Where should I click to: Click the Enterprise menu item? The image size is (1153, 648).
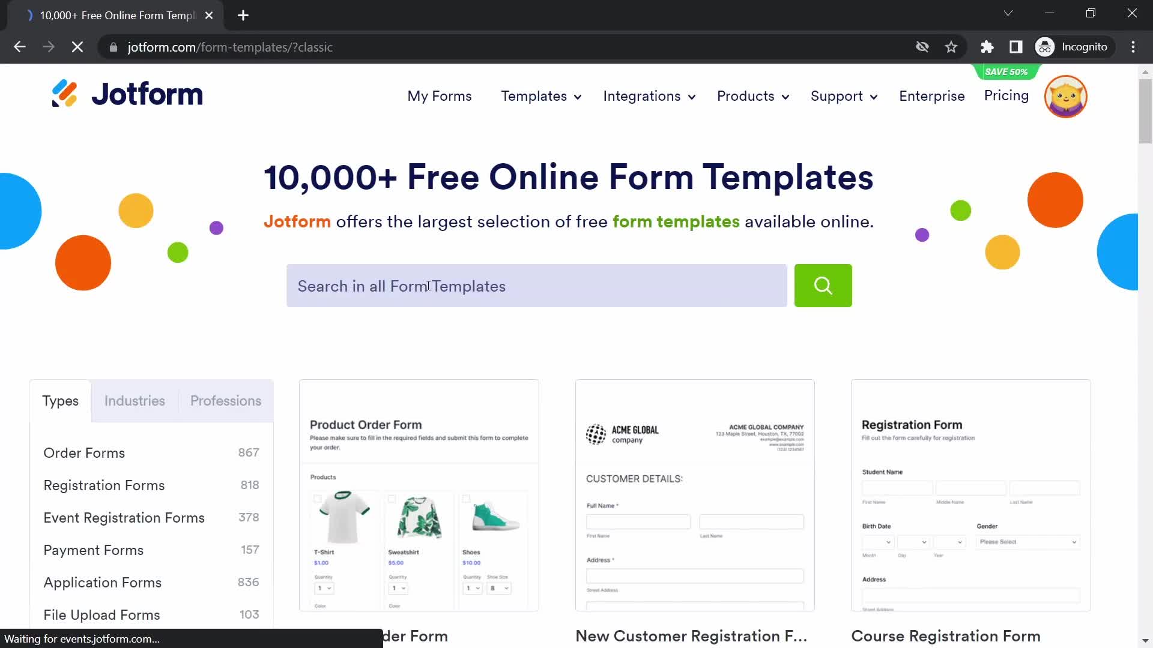(x=932, y=96)
